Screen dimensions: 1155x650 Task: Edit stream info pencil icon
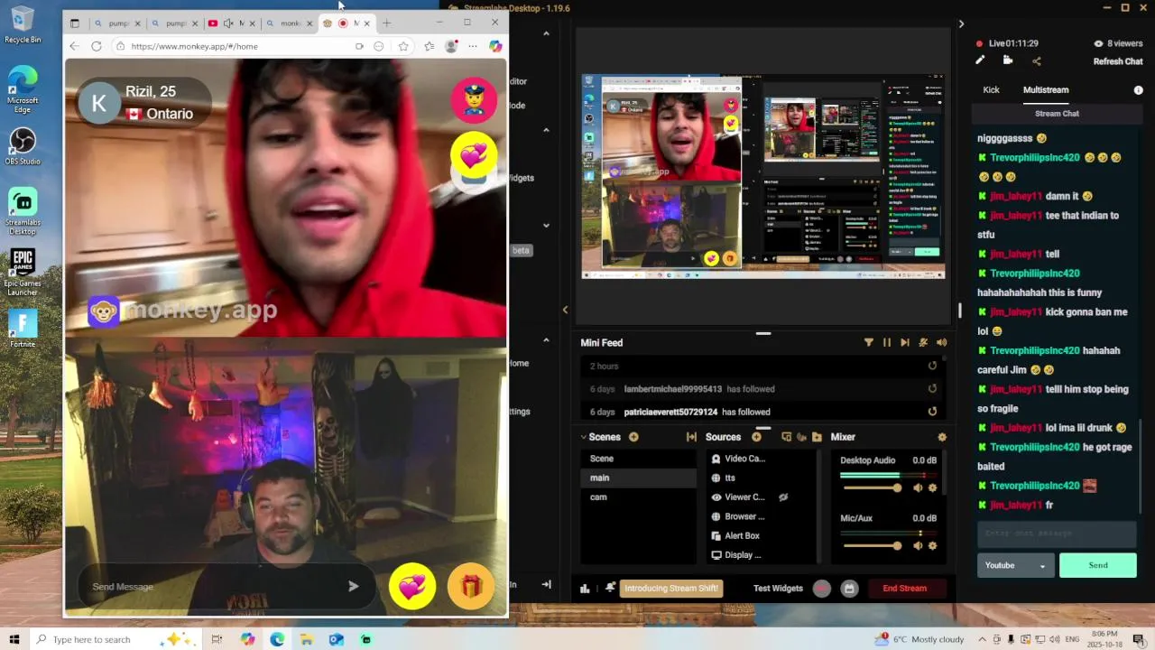pos(980,60)
